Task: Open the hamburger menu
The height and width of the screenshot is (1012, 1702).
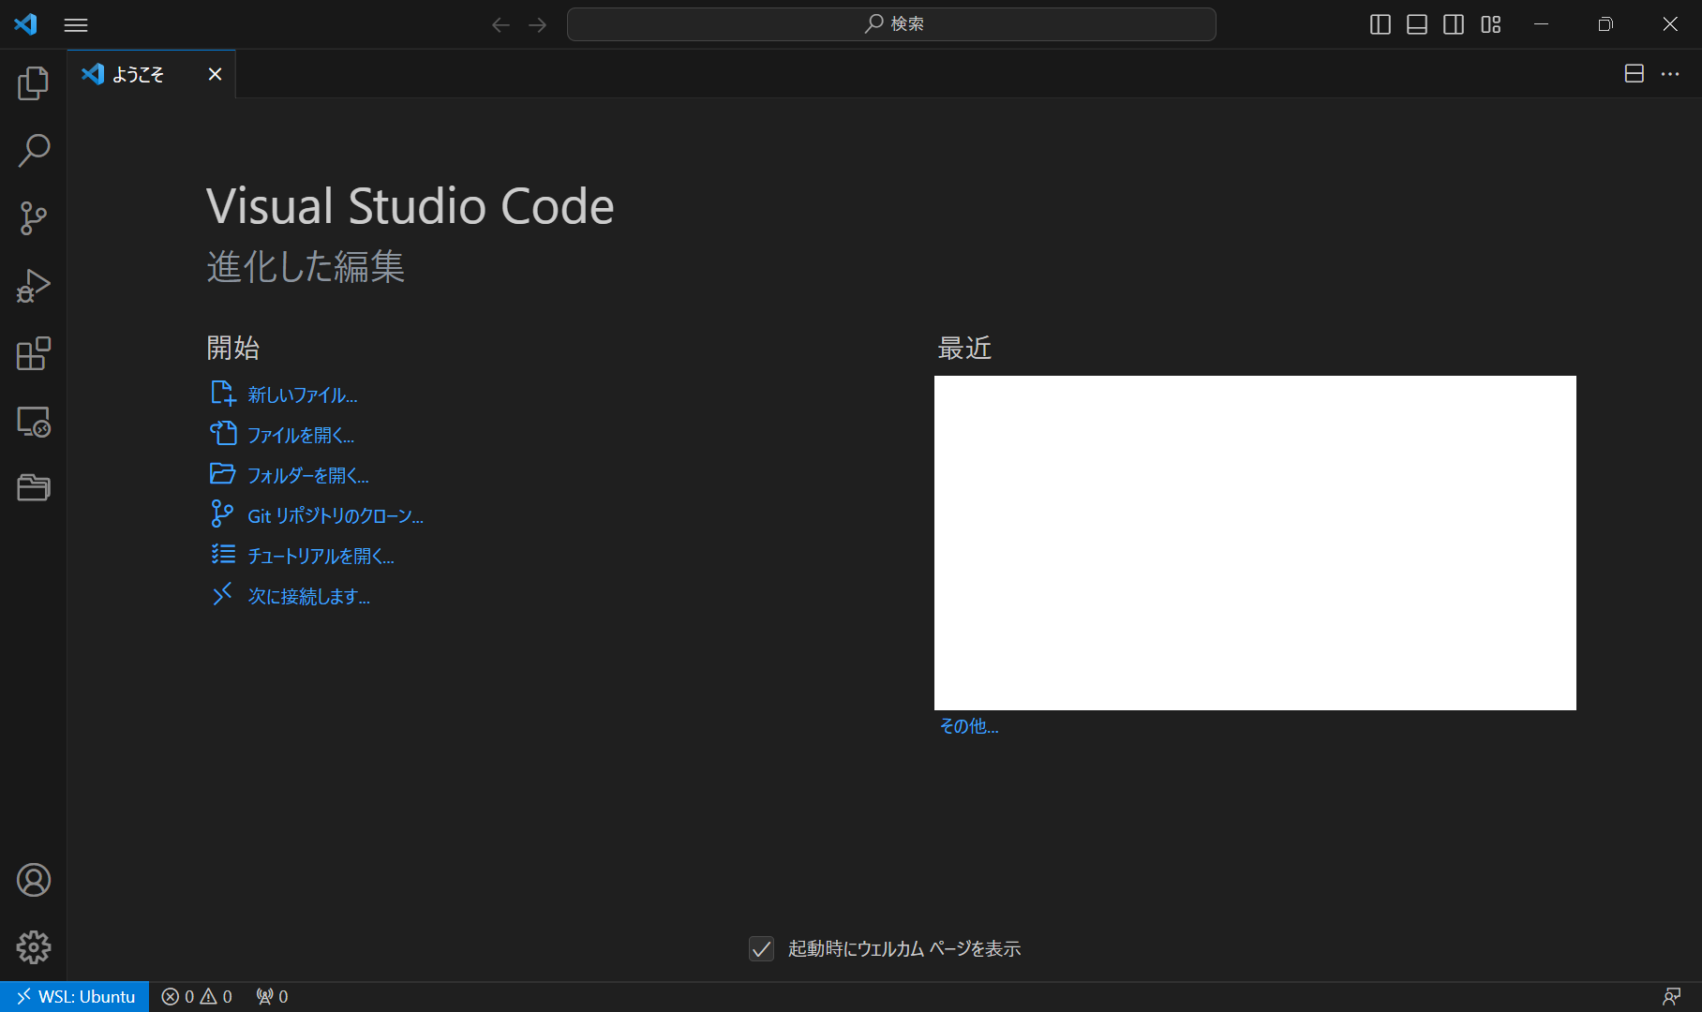Action: click(x=76, y=24)
